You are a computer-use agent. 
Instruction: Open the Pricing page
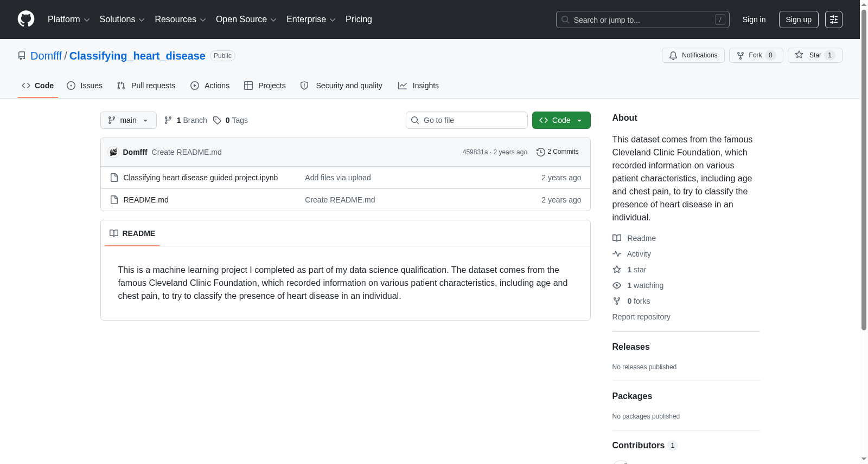pos(359,19)
